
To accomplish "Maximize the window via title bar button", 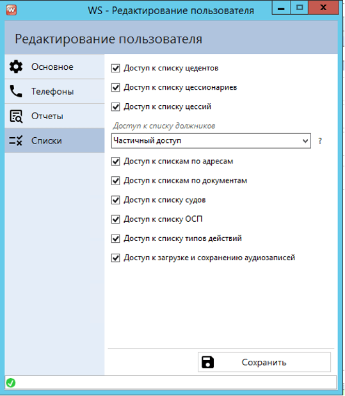I will pyautogui.click(x=300, y=8).
